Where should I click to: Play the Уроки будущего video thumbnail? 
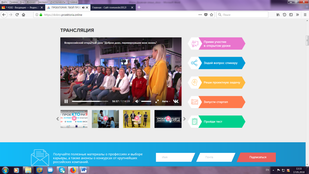(x=168, y=119)
